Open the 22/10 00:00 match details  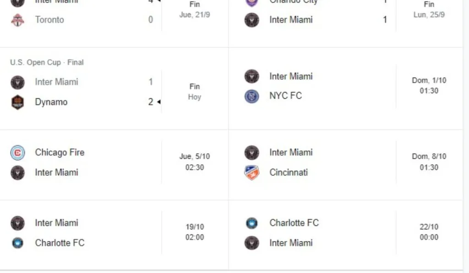(429, 232)
